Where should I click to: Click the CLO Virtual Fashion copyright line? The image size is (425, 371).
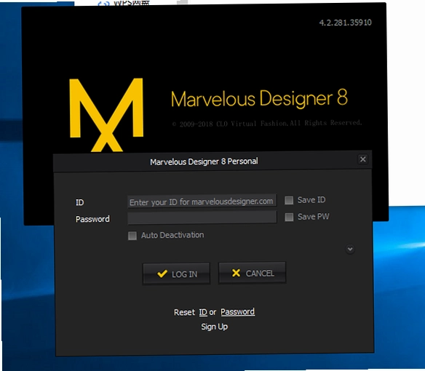267,124
